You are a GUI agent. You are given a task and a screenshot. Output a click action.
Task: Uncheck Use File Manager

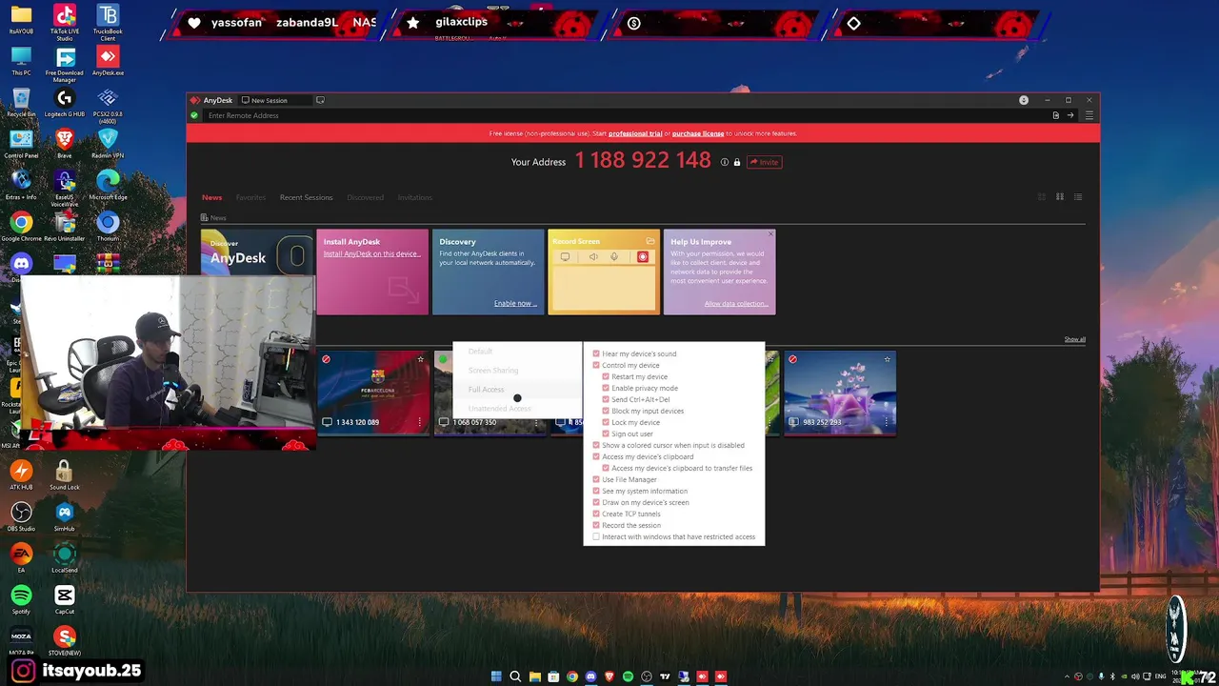point(596,479)
